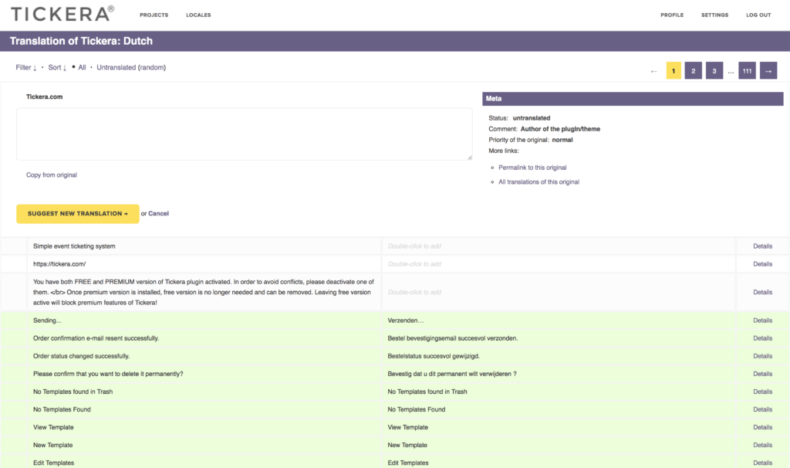Select translation 'Bestelstatus succesvol gewijzigd.'
Image resolution: width=790 pixels, height=468 pixels.
tap(434, 356)
